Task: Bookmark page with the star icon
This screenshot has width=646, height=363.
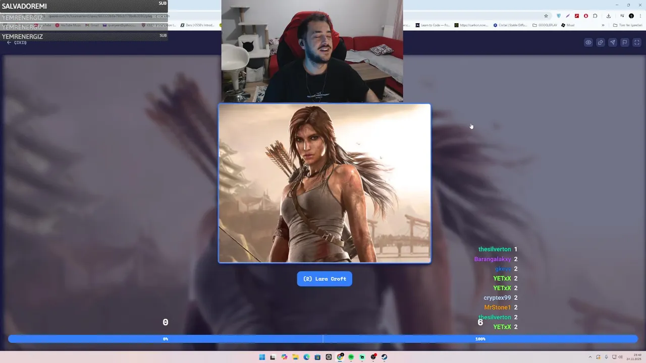Action: 546,16
